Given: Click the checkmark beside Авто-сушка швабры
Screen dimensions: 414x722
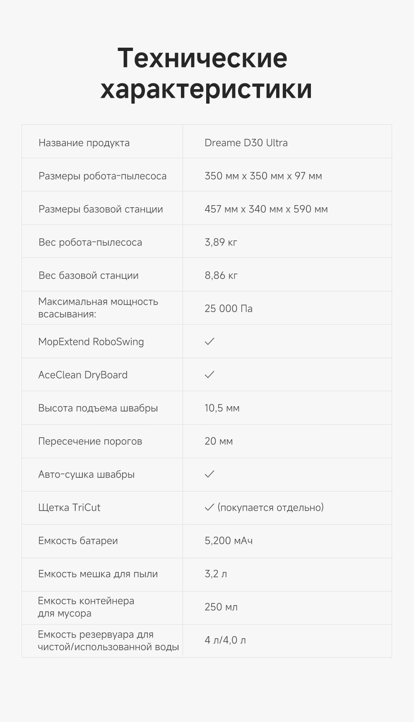Looking at the screenshot, I should pos(209,474).
